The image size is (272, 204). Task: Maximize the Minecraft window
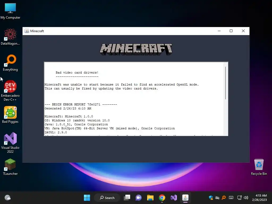click(231, 31)
